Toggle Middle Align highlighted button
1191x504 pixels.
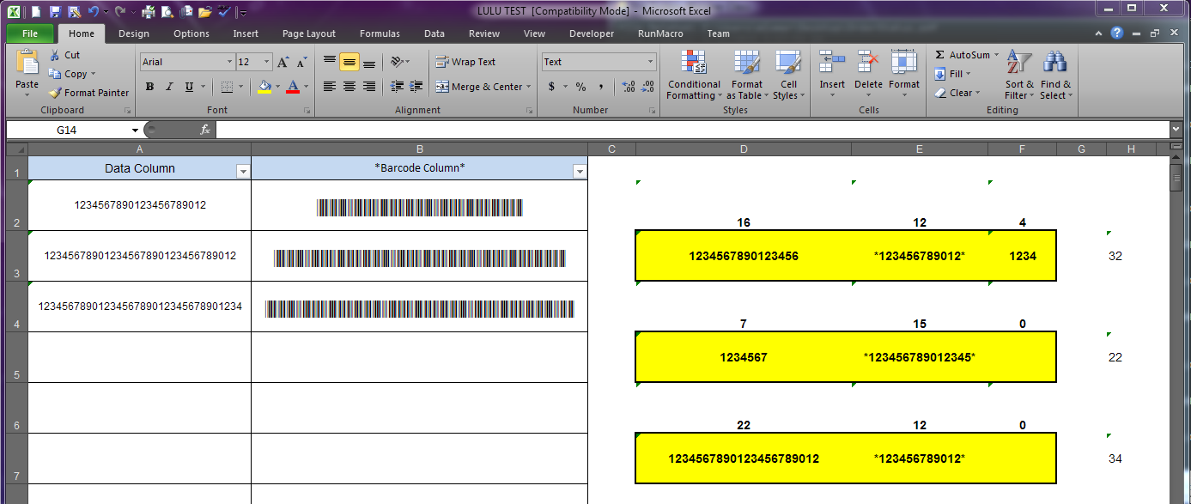click(x=349, y=62)
